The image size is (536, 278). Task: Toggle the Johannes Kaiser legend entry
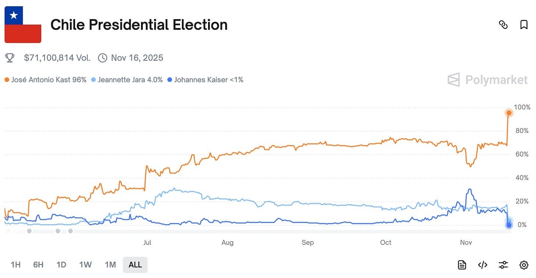click(x=205, y=80)
